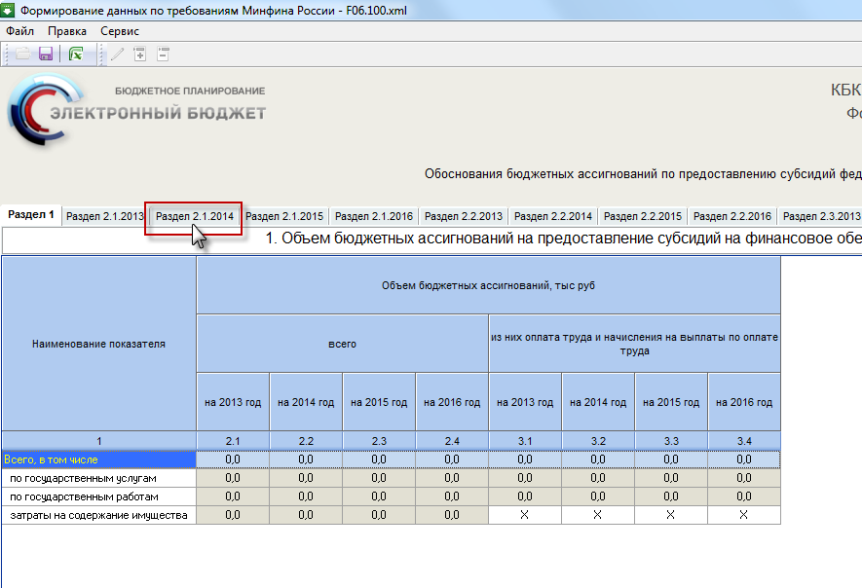
Task: Click 2013 total cell for государственным услугам
Action: [x=233, y=478]
